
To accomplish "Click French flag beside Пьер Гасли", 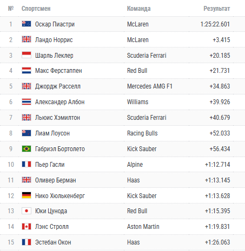I will tap(27, 164).
